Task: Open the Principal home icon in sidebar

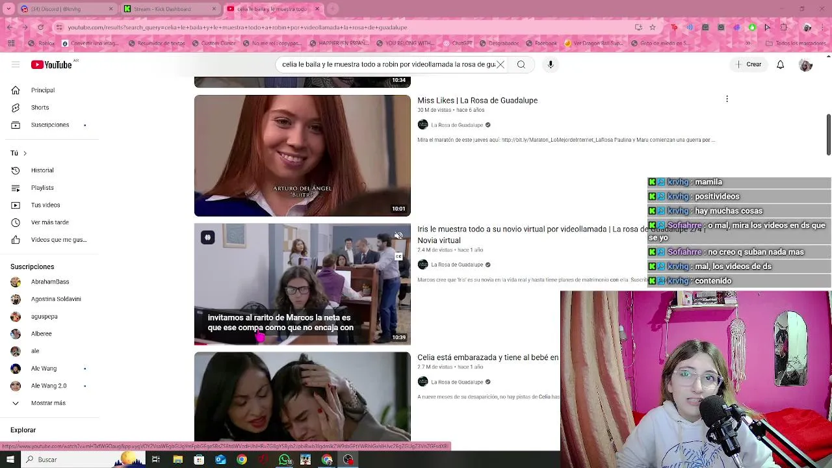Action: coord(16,90)
